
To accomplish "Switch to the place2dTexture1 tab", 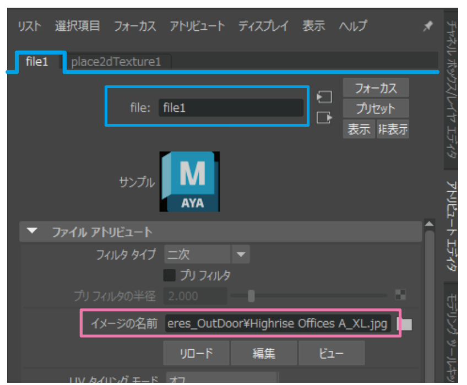I will 116,62.
